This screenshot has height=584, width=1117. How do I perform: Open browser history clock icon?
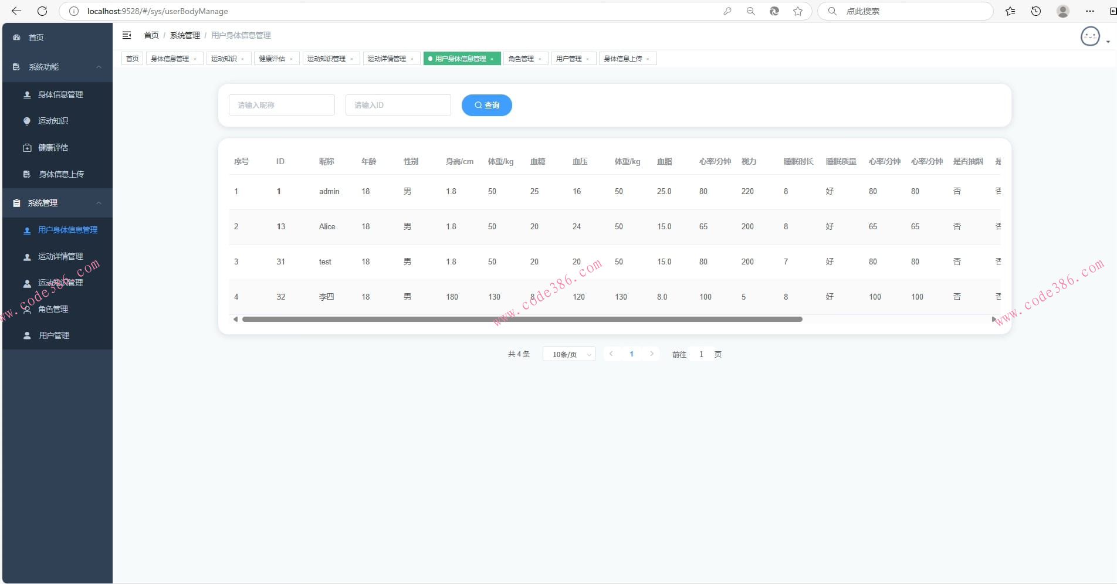pos(1036,11)
